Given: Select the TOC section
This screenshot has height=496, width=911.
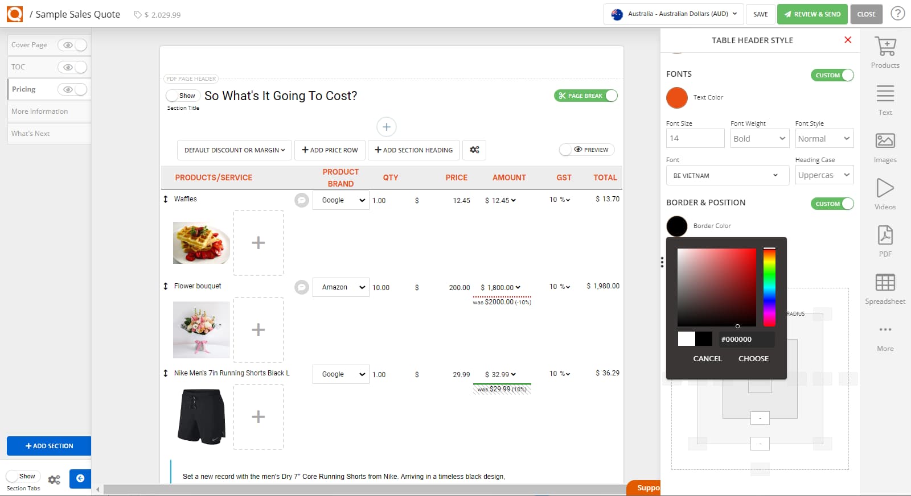Looking at the screenshot, I should tap(18, 67).
